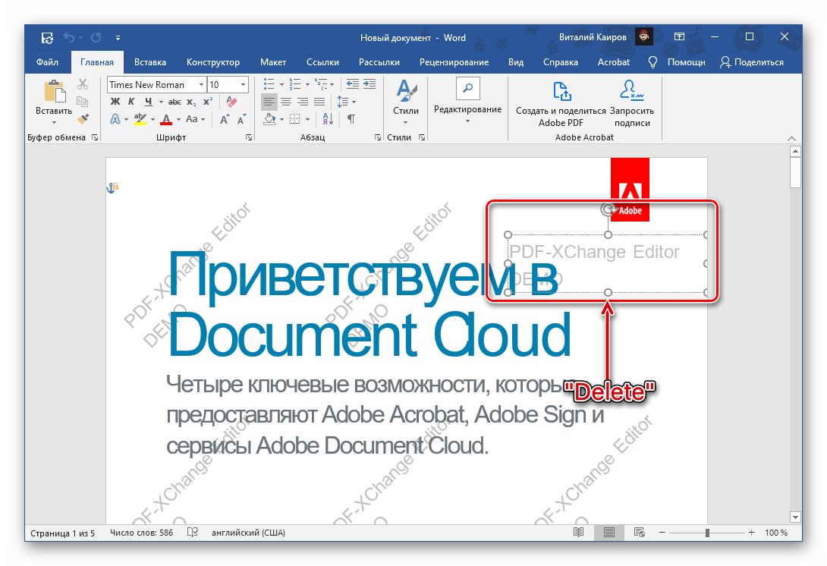Image resolution: width=827 pixels, height=566 pixels.
Task: Toggle Align Left paragraph button
Action: 269,102
